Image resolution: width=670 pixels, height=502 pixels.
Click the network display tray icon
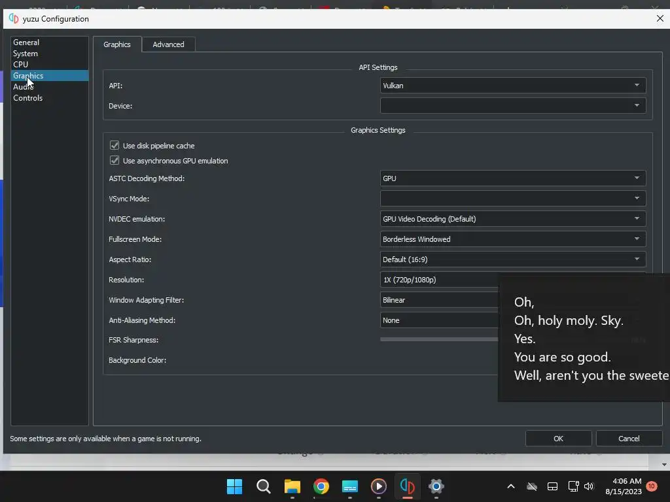coord(573,486)
